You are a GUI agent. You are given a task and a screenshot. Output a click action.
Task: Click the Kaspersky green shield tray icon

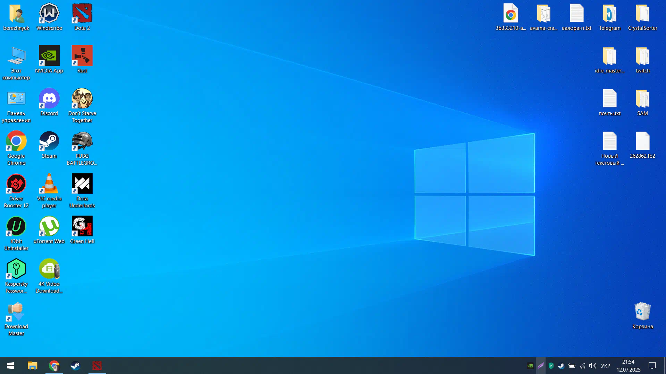point(551,366)
